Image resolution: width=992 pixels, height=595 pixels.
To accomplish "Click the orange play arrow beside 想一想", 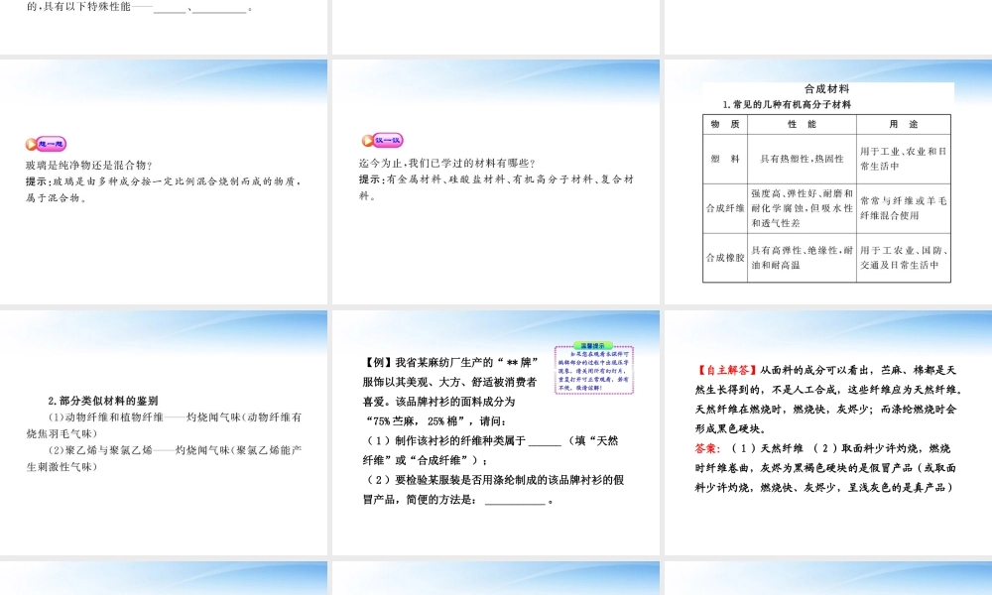I will tap(31, 145).
